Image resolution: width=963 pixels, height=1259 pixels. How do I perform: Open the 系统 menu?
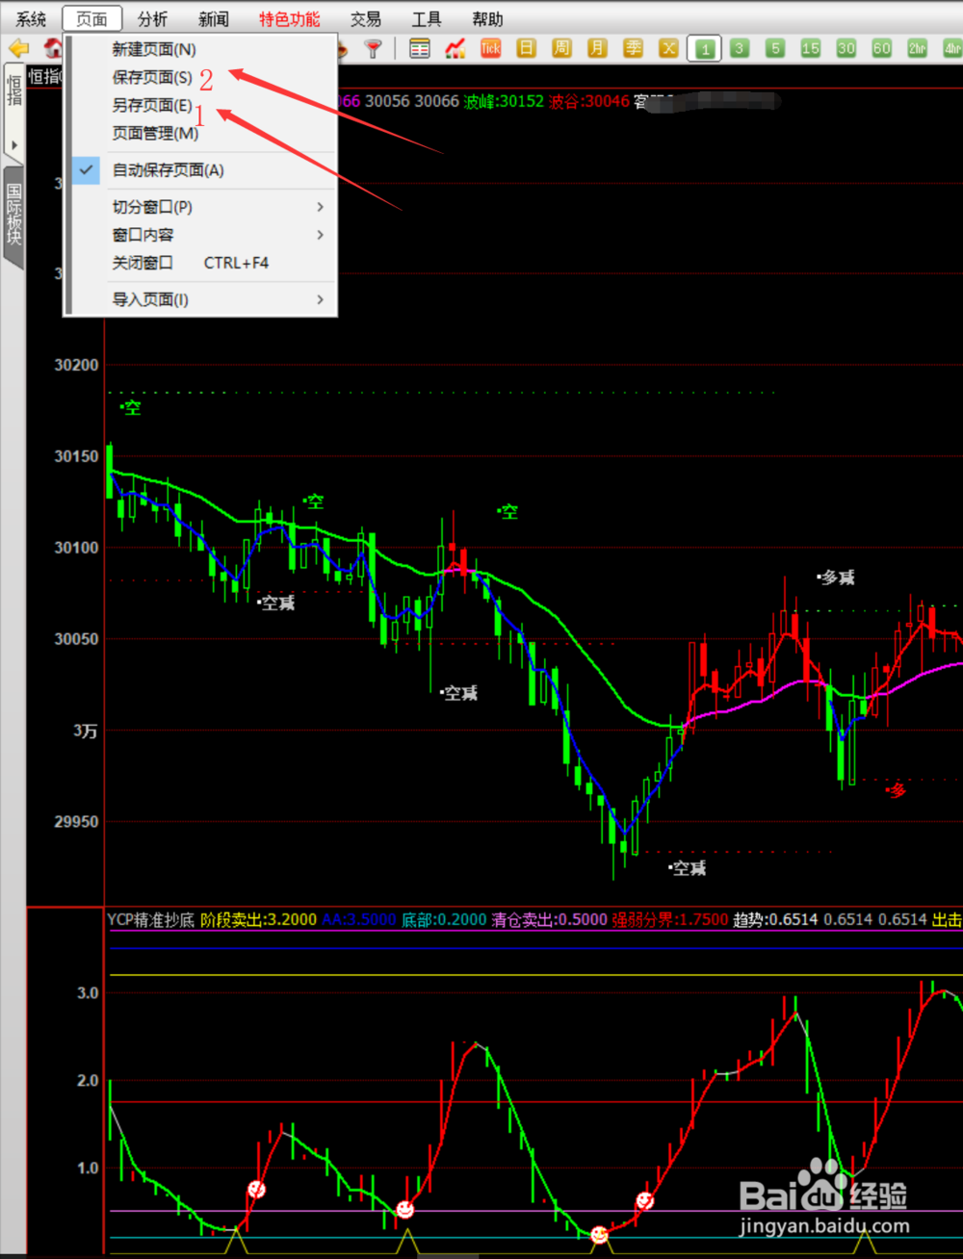click(31, 19)
